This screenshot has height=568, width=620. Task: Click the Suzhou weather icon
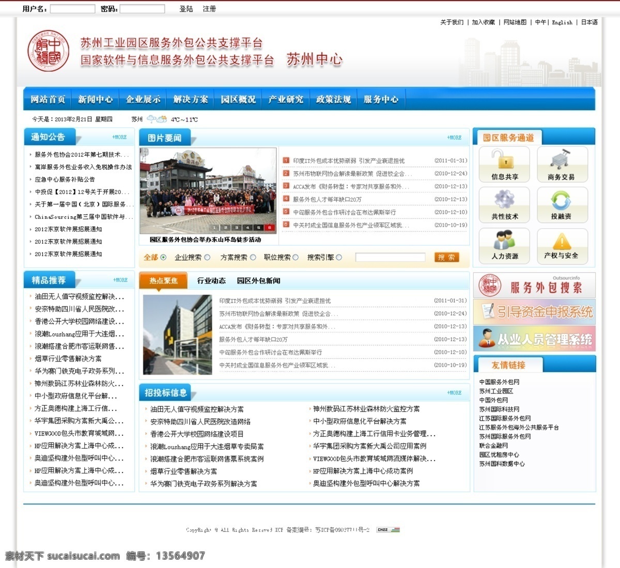(157, 119)
